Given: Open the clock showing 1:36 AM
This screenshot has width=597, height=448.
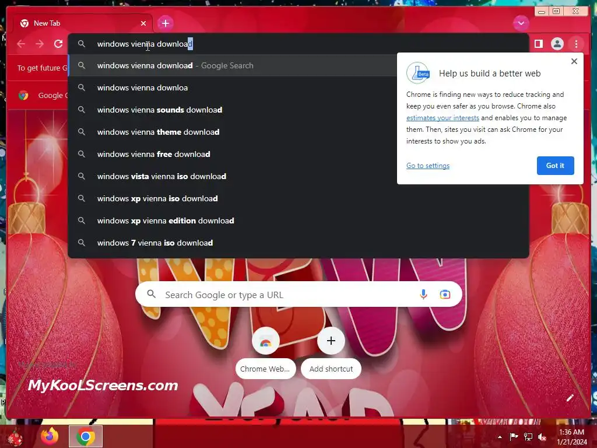Looking at the screenshot, I should 571,436.
